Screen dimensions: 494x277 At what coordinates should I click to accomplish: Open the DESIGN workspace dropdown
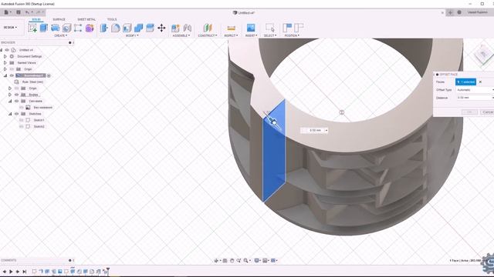point(10,28)
